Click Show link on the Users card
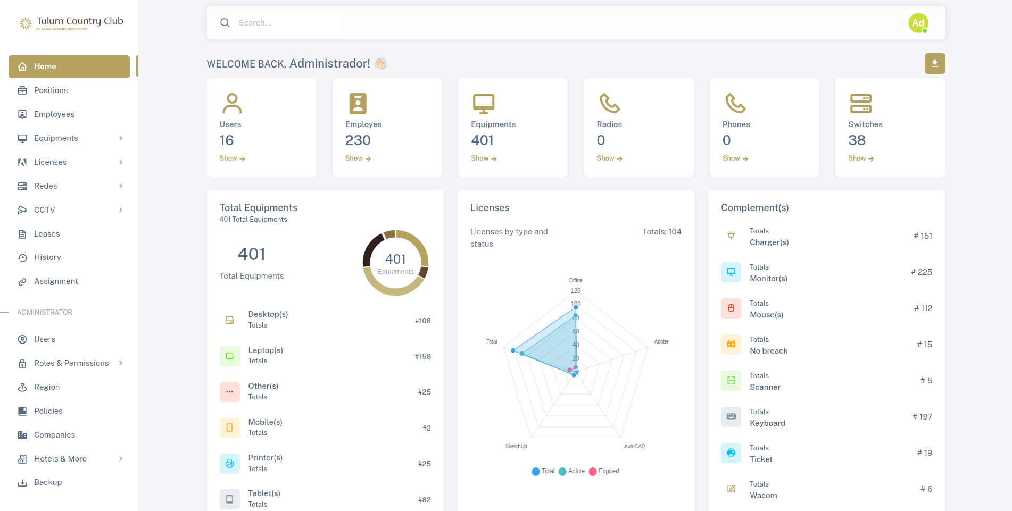 (232, 158)
